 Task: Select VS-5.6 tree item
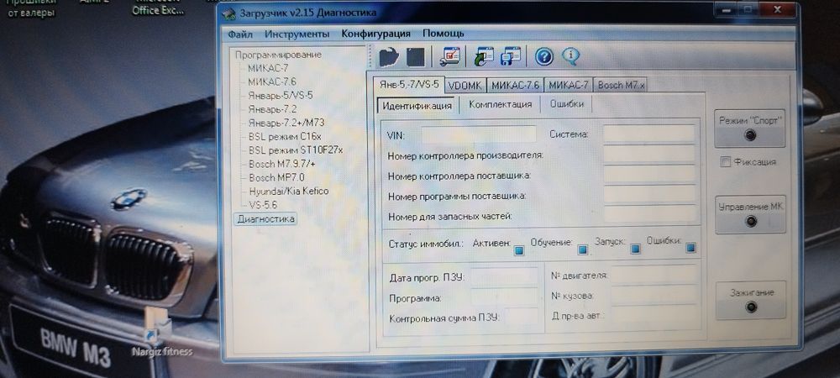[263, 204]
